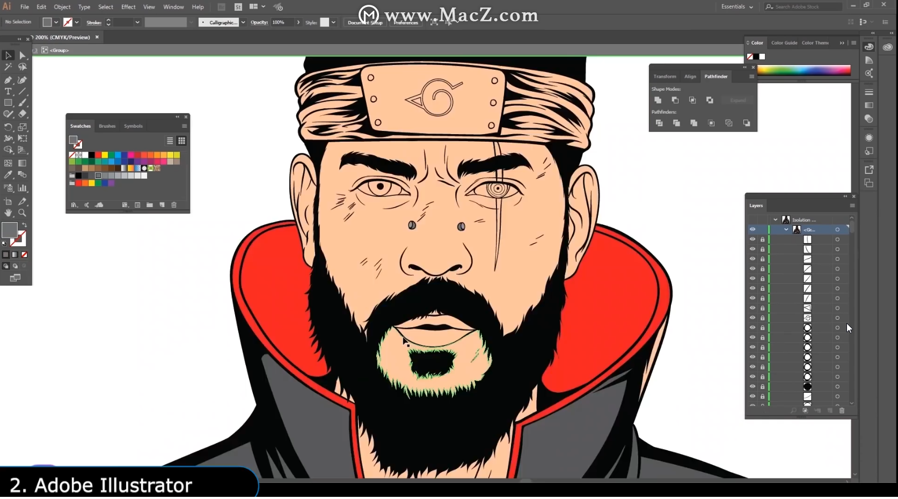Collapse the Isolation layer tree arrow
Image resolution: width=898 pixels, height=499 pixels.
[x=775, y=219]
